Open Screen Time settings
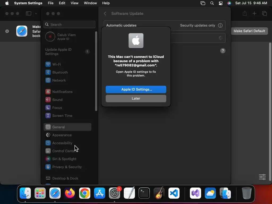Screen dimensions: 272x204 [68, 116]
